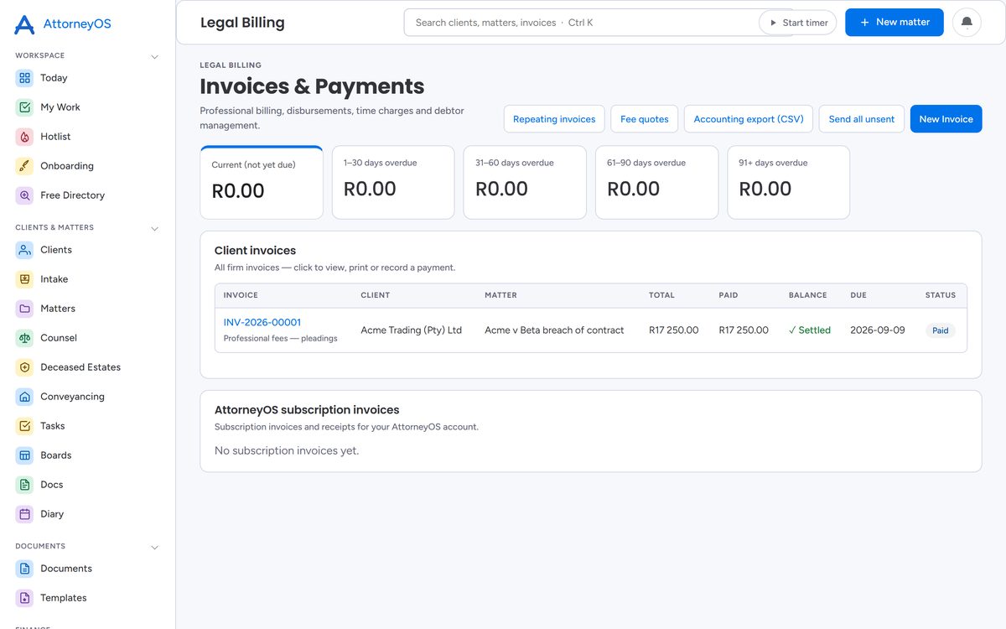The width and height of the screenshot is (1006, 629).
Task: Click due date 2026-09-09
Action: pyautogui.click(x=878, y=330)
